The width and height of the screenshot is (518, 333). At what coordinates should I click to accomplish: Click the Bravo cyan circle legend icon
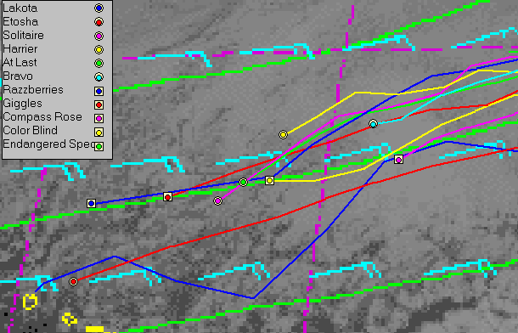pos(99,77)
